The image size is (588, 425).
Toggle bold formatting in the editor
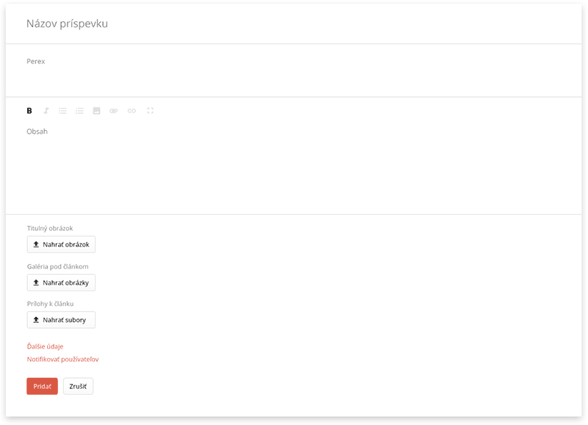pos(29,110)
